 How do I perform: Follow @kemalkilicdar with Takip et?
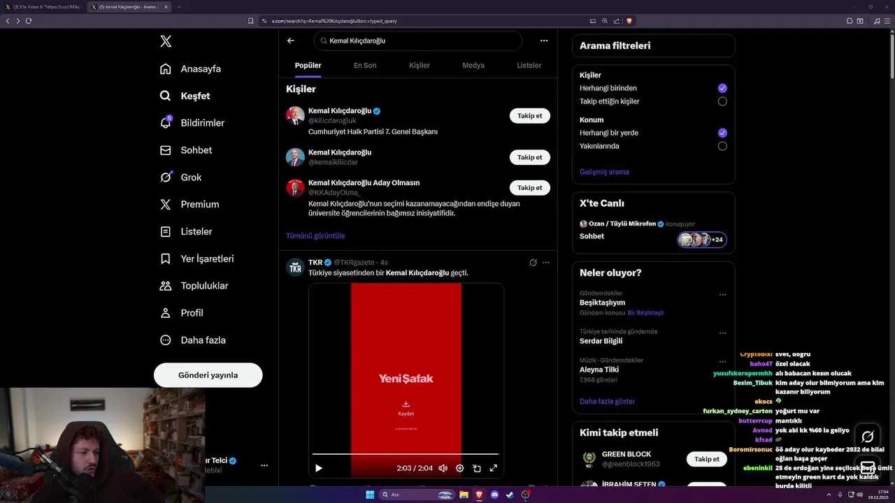pyautogui.click(x=530, y=157)
